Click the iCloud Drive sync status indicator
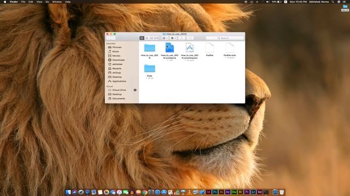Viewport: 350px width, 196px height. click(x=135, y=90)
